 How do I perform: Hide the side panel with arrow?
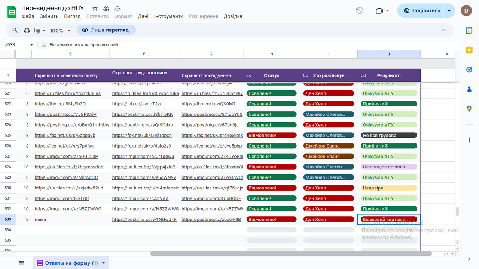[x=469, y=259]
